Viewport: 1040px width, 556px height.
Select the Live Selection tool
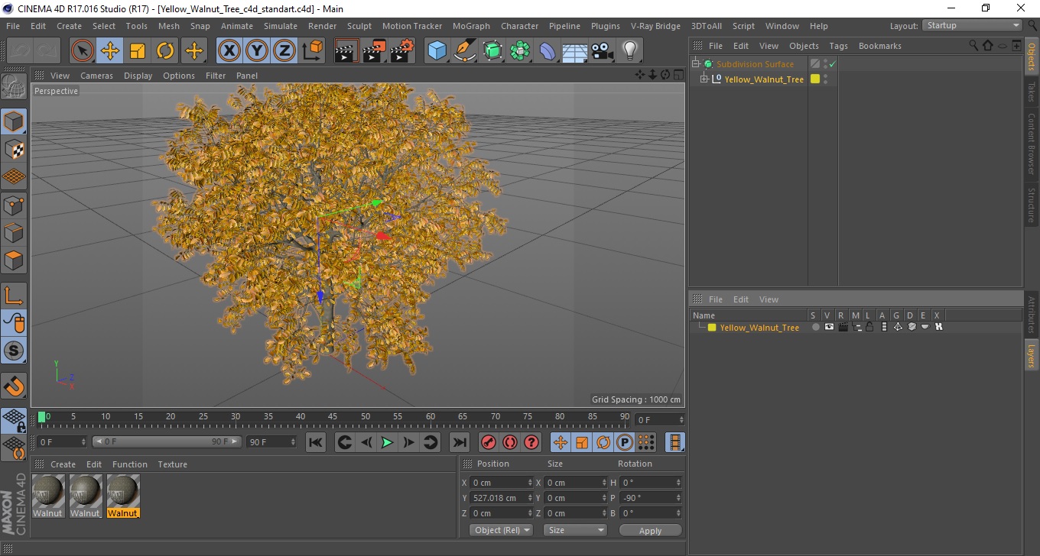tap(83, 51)
